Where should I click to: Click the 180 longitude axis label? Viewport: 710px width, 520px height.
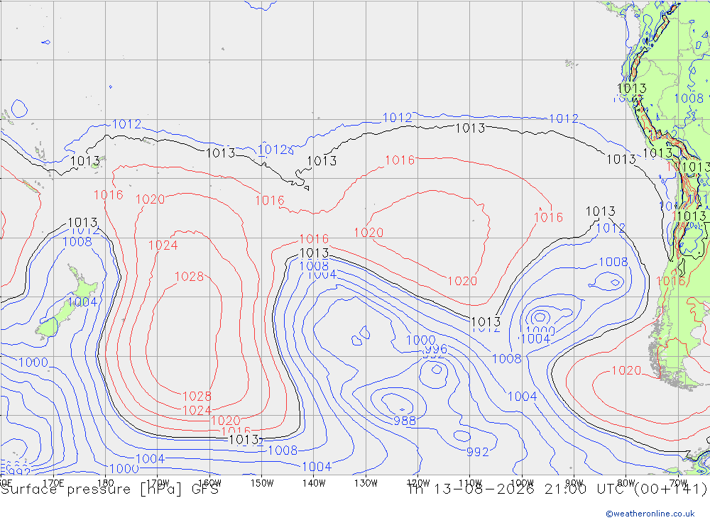click(106, 483)
